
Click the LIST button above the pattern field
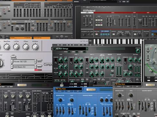click(x=13, y=57)
